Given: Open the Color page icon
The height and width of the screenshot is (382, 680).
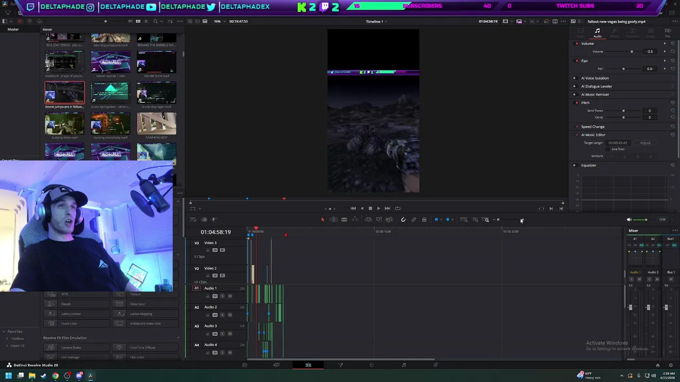Looking at the screenshot, I should click(x=372, y=365).
